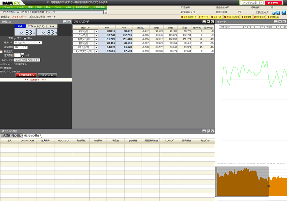The image size is (287, 201).
Task: Click the キャンセル button
Action: click(x=47, y=75)
